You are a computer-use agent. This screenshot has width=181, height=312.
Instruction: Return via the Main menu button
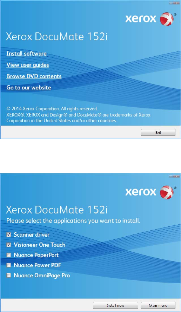pyautogui.click(x=158, y=305)
